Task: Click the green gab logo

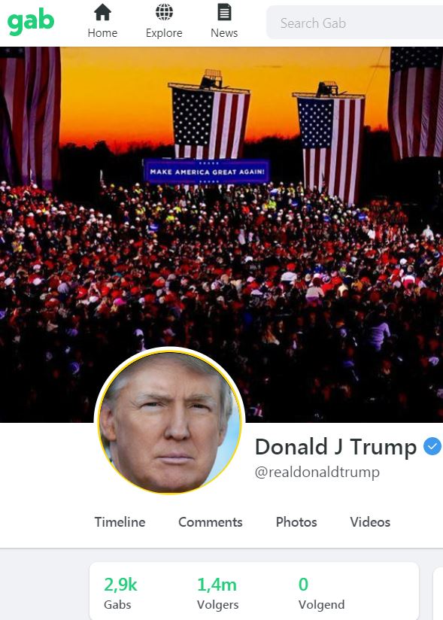Action: coord(31,21)
